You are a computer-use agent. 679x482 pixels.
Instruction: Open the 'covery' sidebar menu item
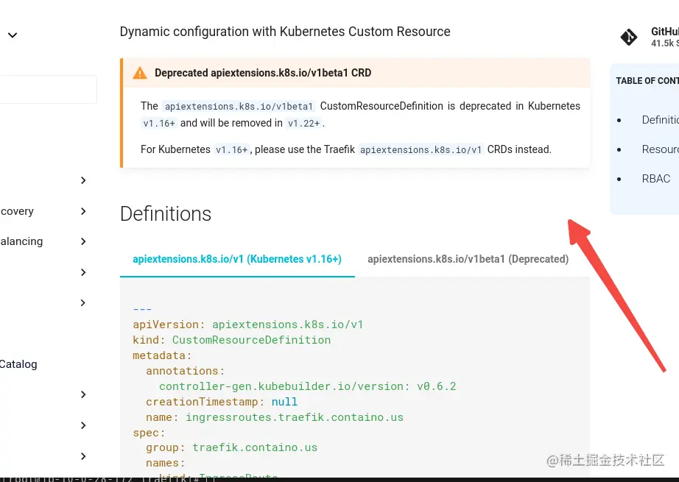17,211
